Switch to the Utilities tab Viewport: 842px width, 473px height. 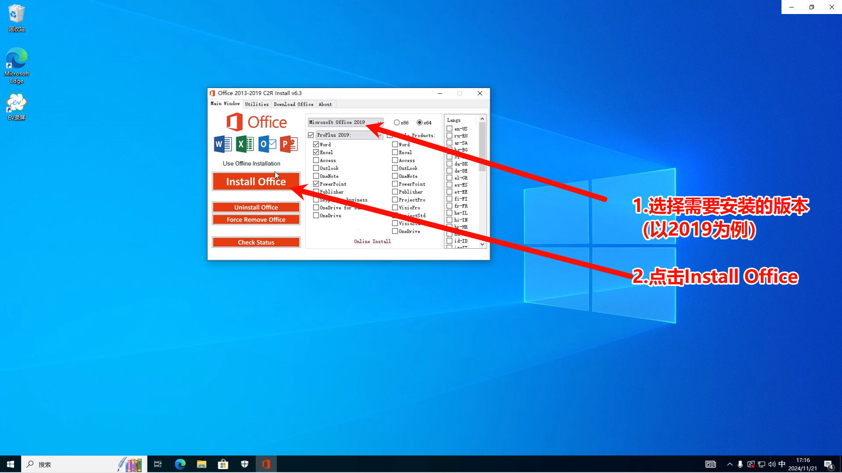tap(257, 104)
